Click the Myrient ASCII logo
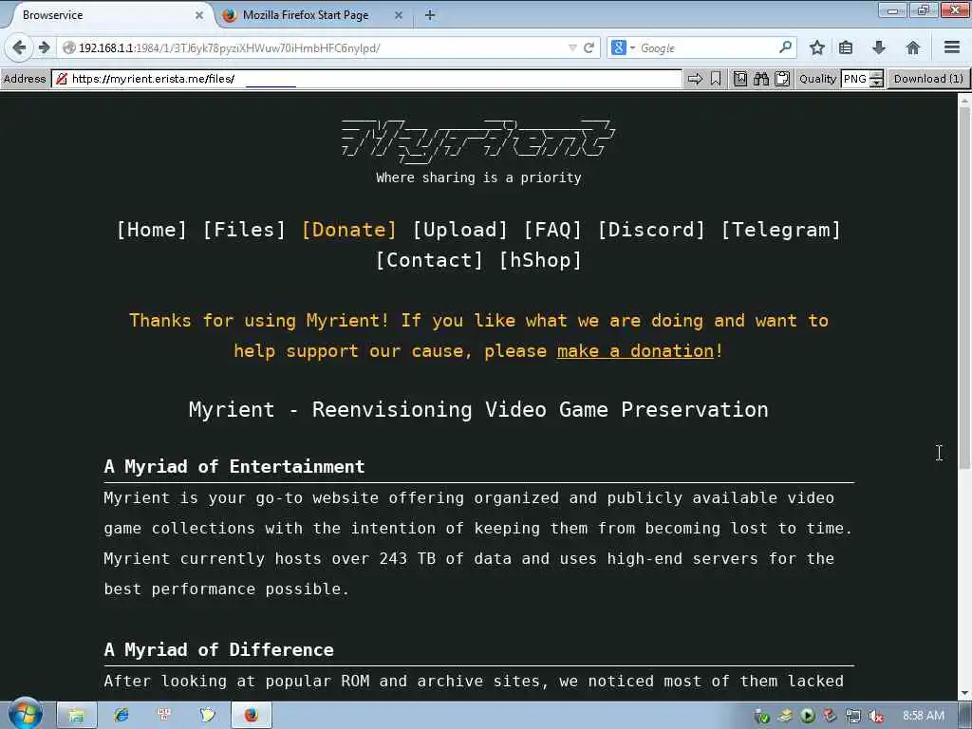The width and height of the screenshot is (972, 729). [478, 140]
